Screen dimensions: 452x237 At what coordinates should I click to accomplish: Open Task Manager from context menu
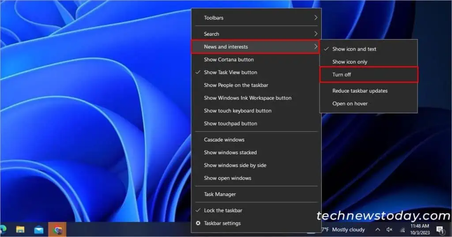pos(220,194)
